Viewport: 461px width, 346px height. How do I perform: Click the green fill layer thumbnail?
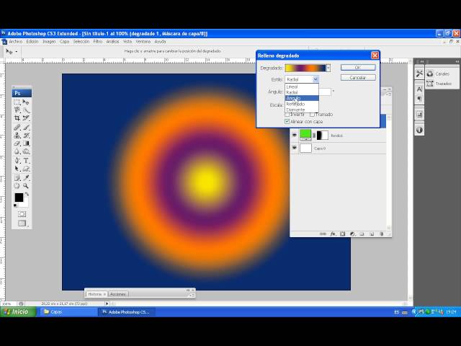pos(305,136)
